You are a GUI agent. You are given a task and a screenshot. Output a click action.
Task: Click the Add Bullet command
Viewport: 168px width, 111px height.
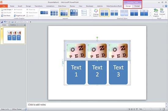(6, 13)
